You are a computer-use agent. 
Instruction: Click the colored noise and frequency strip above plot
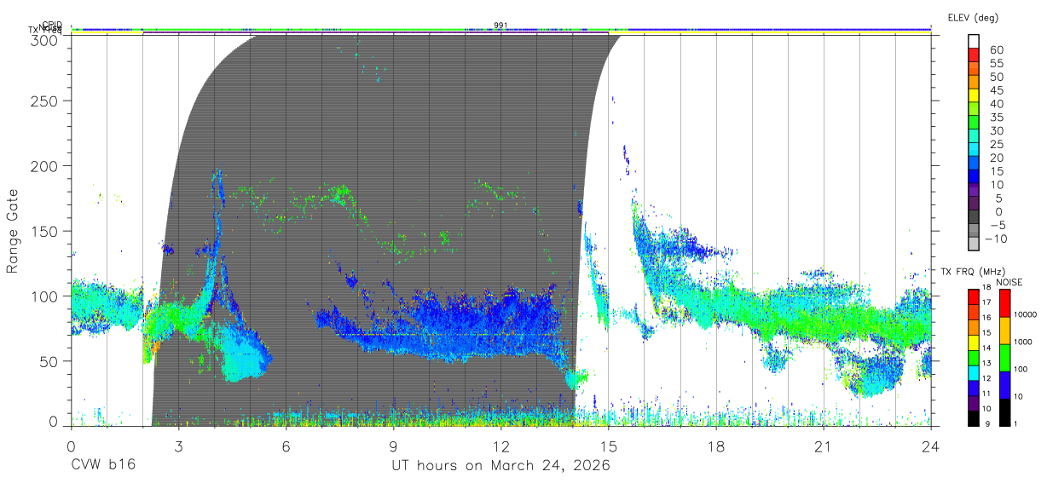(501, 31)
